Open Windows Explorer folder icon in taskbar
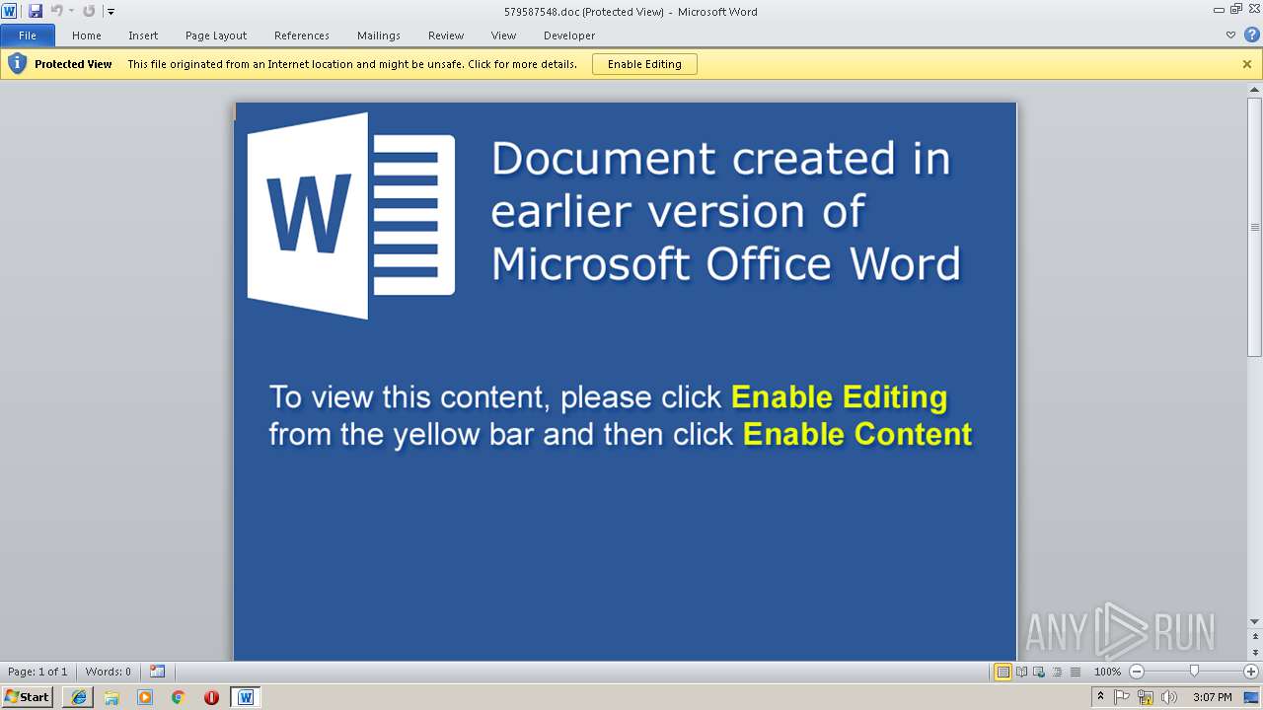Screen dimensions: 1263x710 coord(111,697)
